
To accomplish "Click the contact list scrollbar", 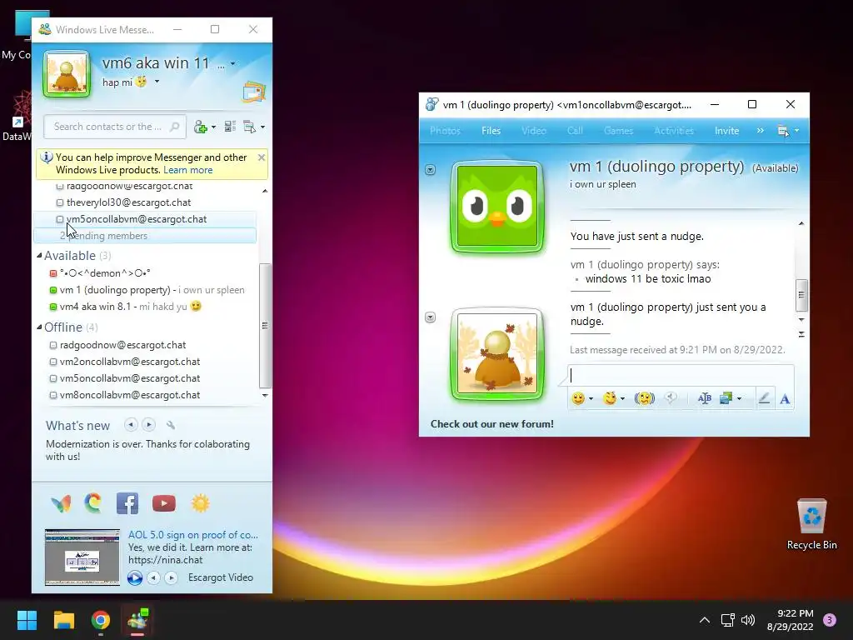I will pos(264,326).
